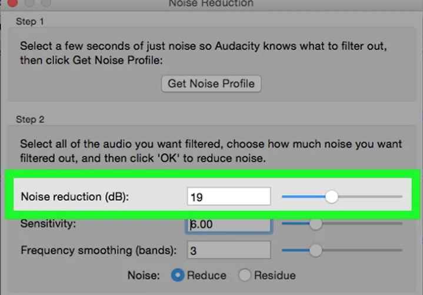Select the Residue noise radio button

click(244, 275)
